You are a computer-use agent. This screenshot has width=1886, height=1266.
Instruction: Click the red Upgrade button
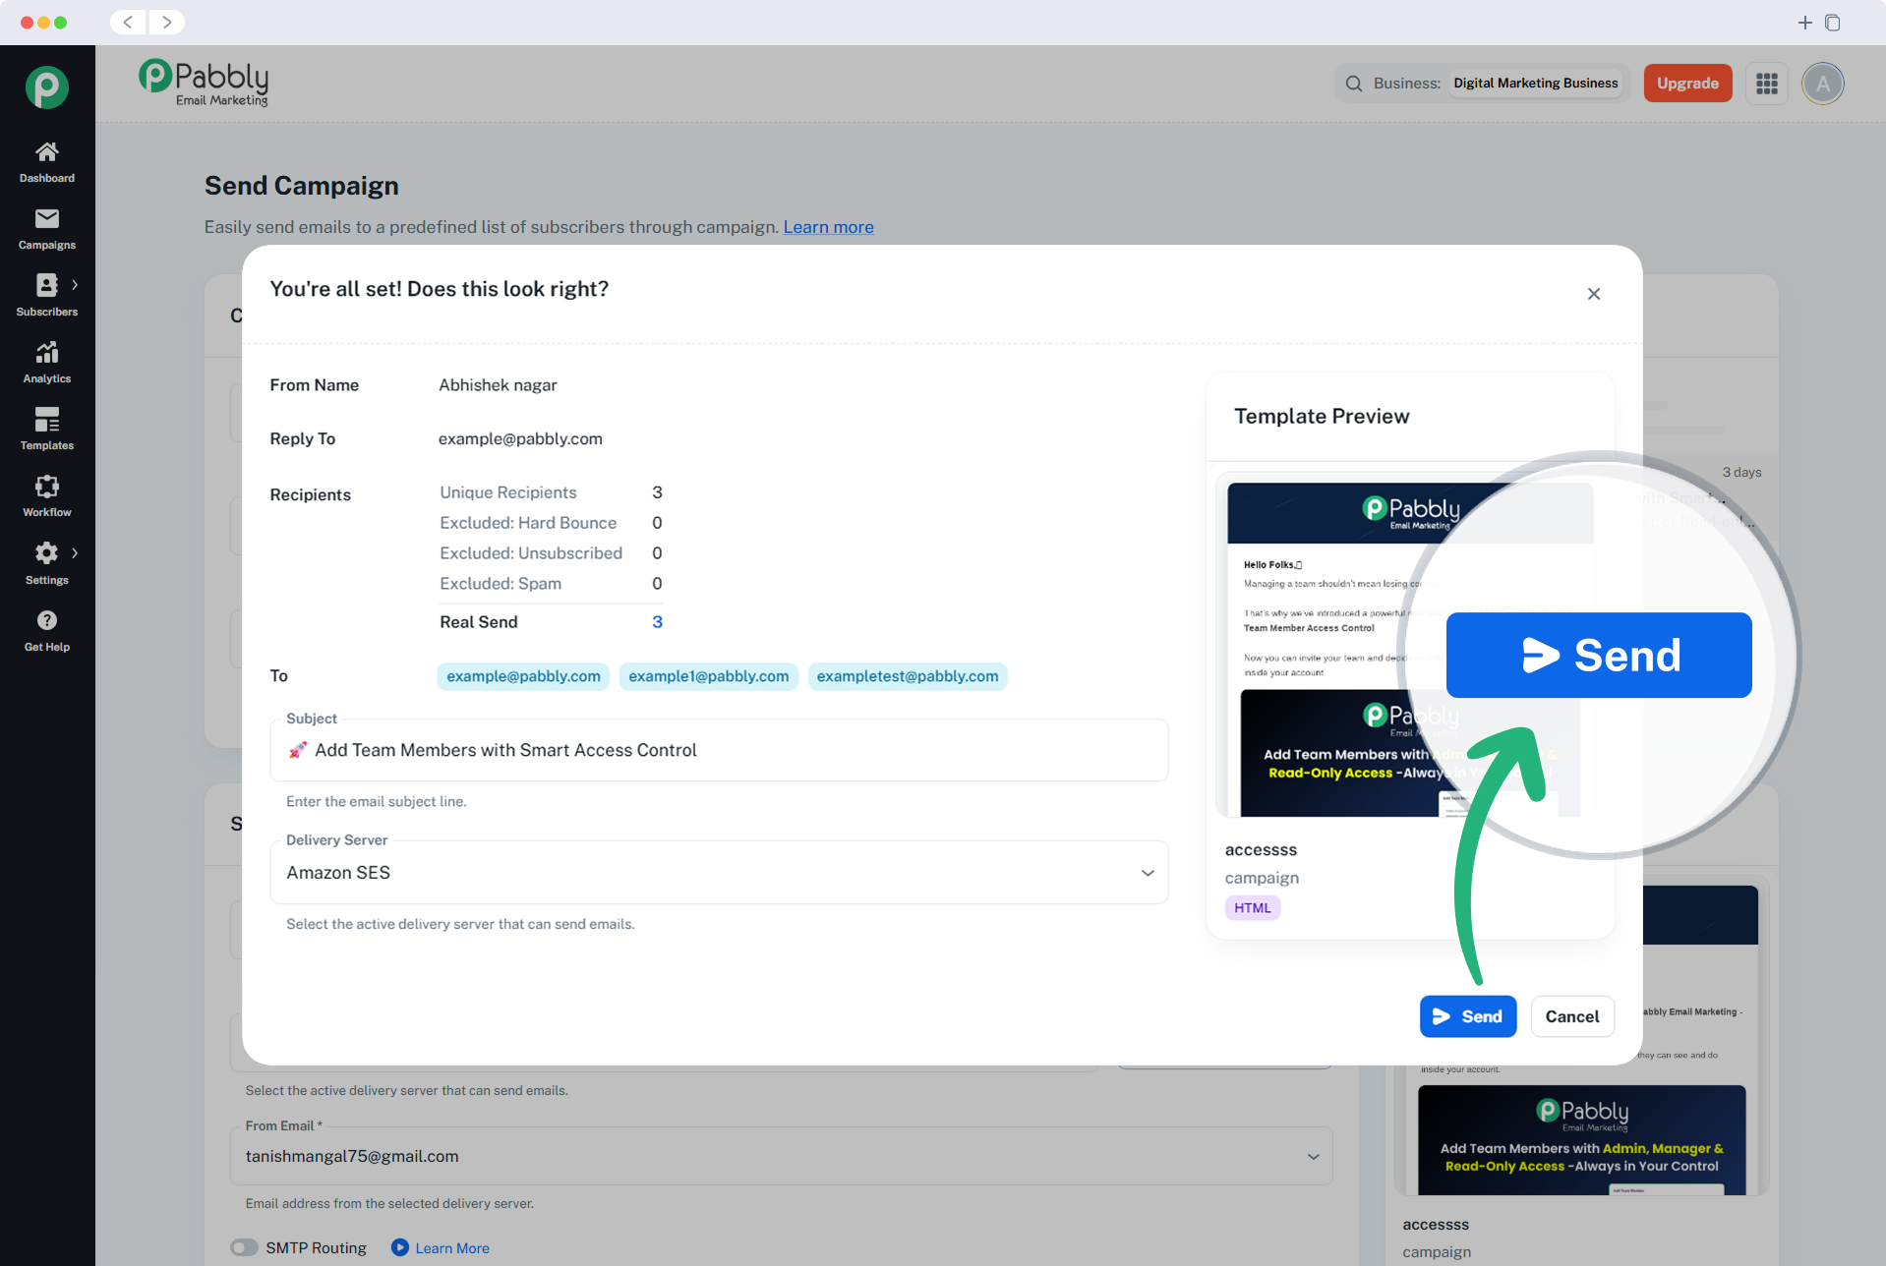pos(1687,84)
